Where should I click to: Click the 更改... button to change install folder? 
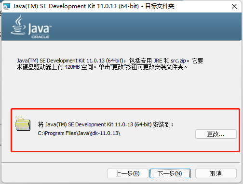216,134
